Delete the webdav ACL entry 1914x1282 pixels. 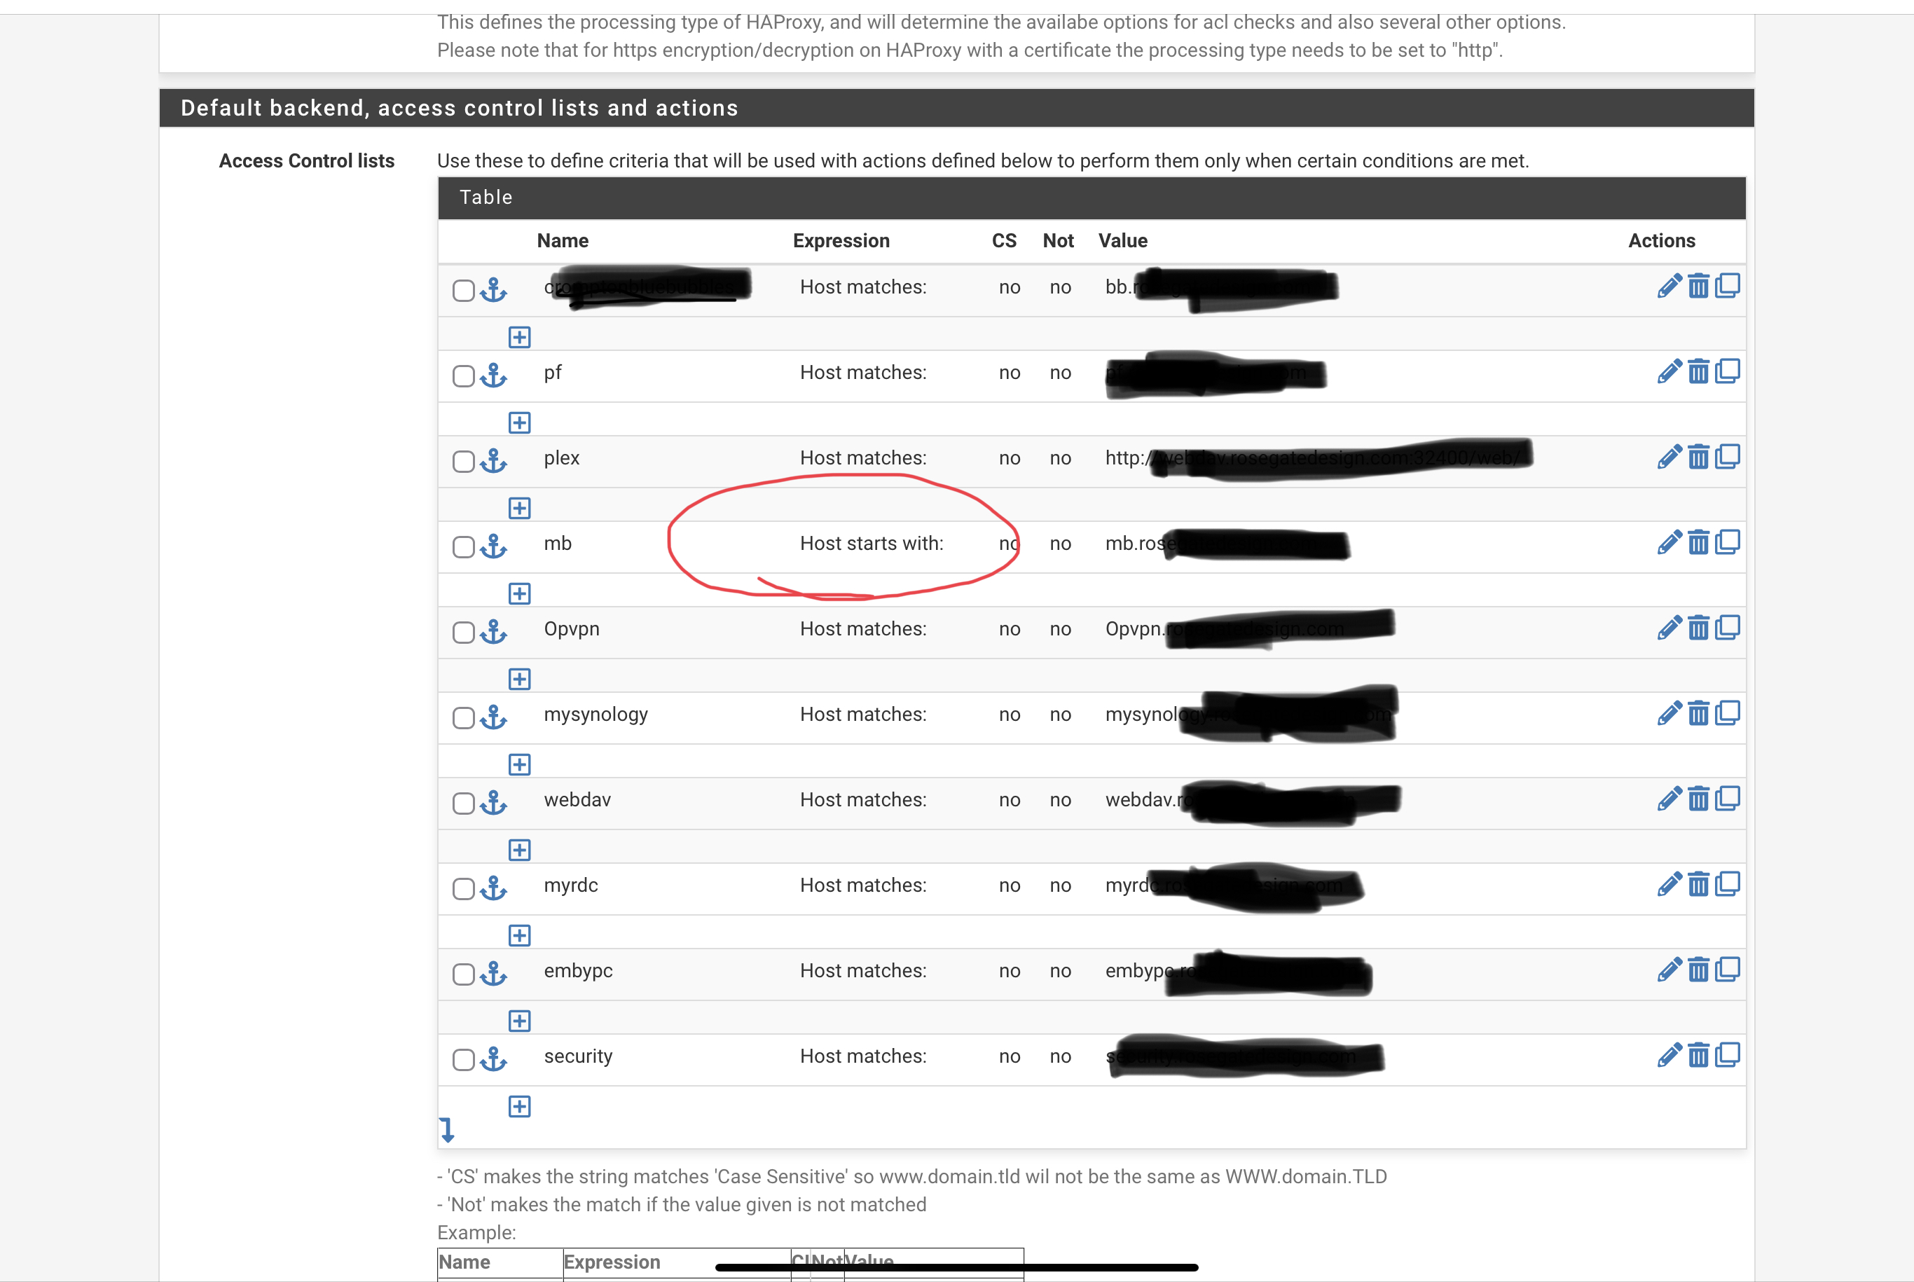(1698, 799)
